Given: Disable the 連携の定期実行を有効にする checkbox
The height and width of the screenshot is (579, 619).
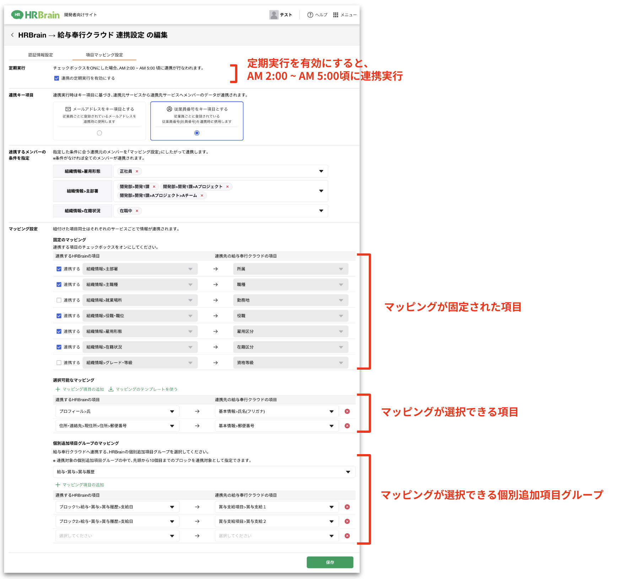Looking at the screenshot, I should 56,78.
